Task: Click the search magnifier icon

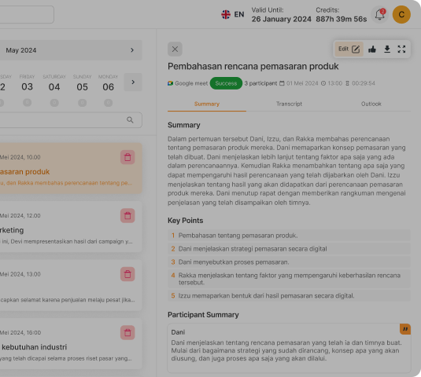Action: (x=130, y=120)
